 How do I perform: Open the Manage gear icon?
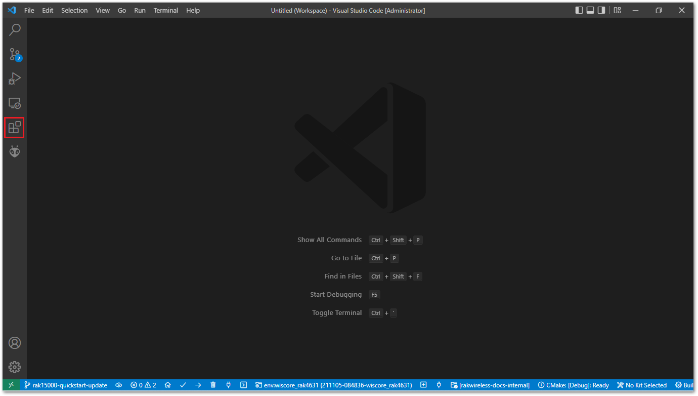coord(15,367)
